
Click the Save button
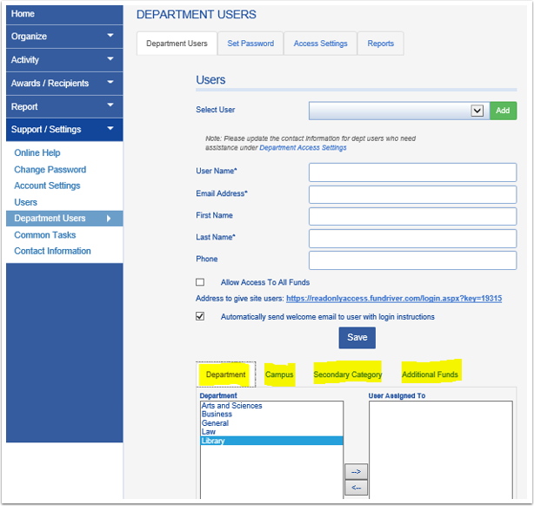click(357, 338)
